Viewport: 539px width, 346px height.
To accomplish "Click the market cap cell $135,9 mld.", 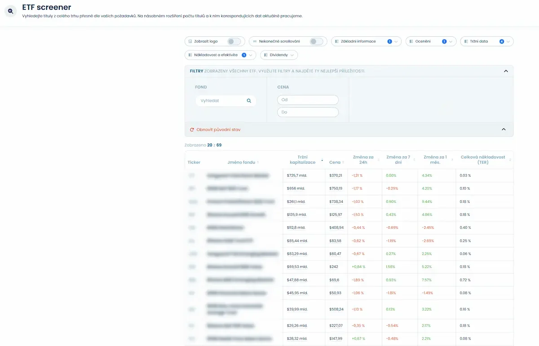I will (x=296, y=215).
